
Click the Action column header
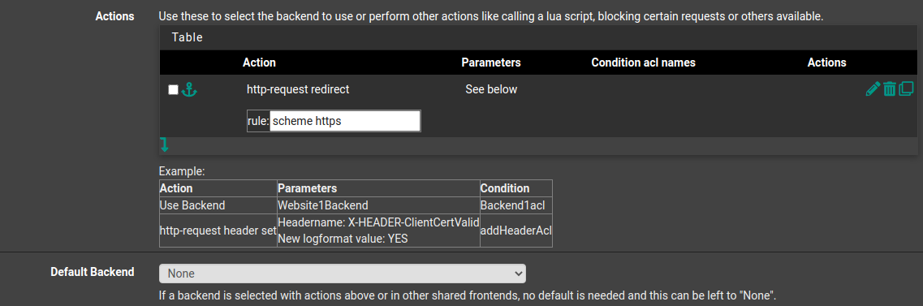(x=259, y=62)
